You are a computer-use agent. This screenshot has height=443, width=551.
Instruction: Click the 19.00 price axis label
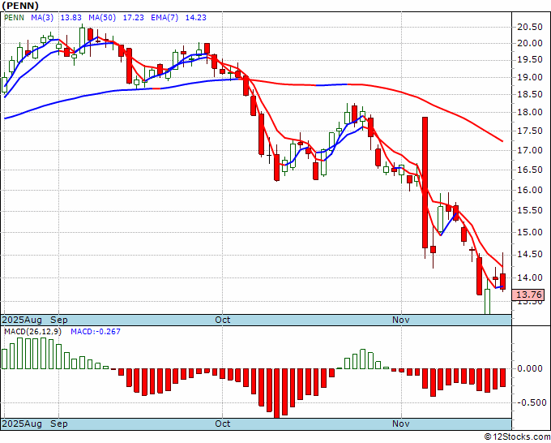tap(530, 77)
